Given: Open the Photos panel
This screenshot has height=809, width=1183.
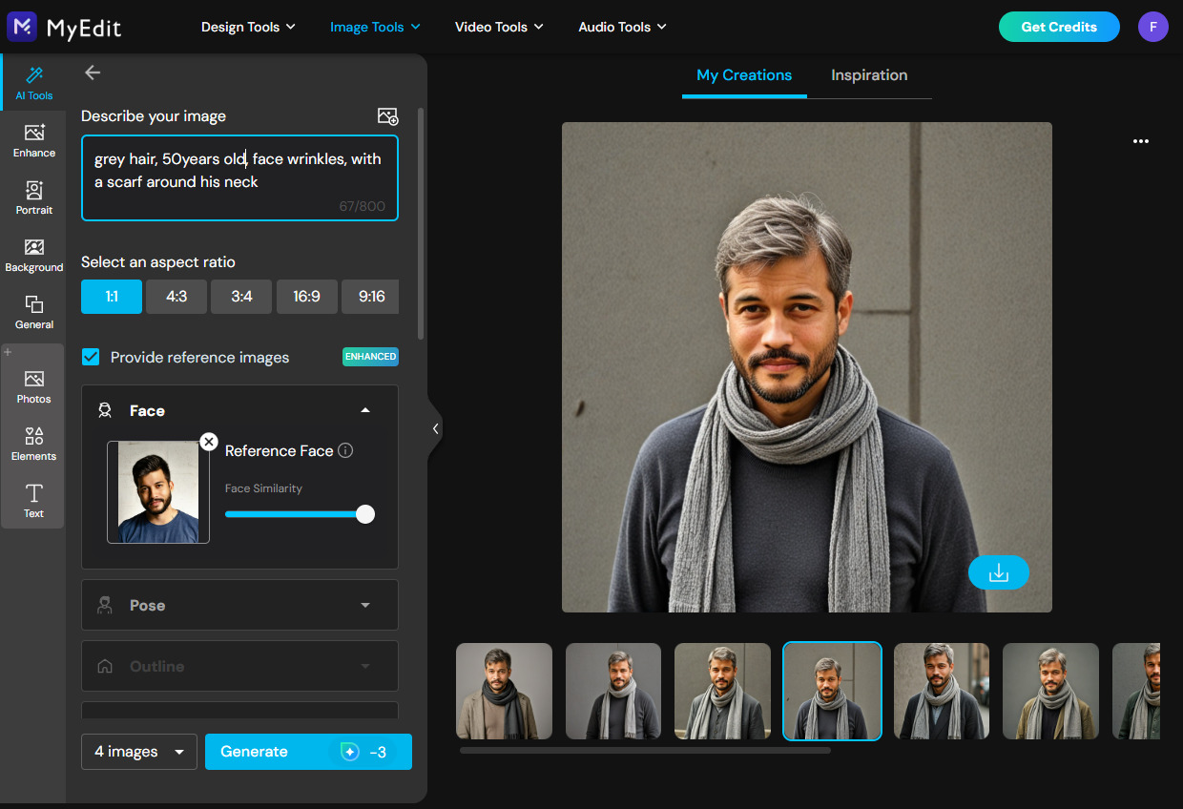Looking at the screenshot, I should tap(33, 385).
